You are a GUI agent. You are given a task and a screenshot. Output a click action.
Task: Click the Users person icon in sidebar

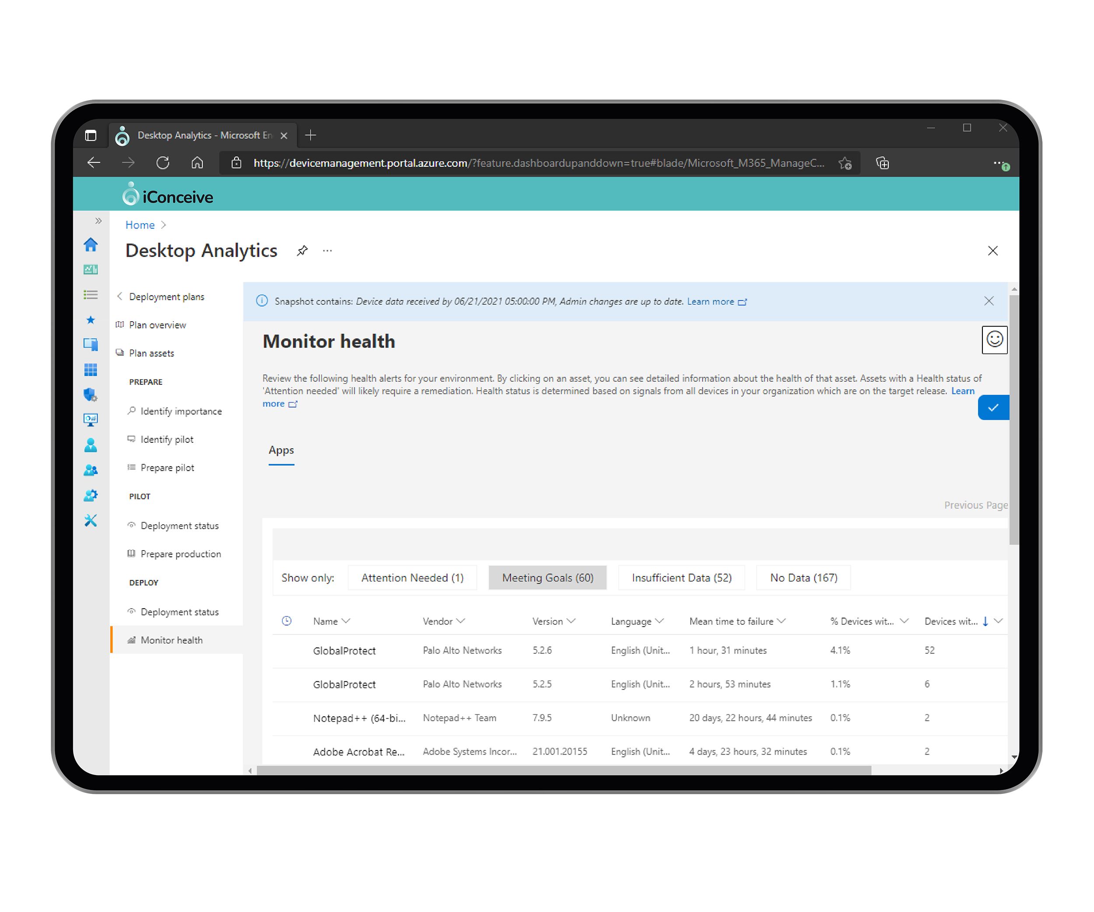coord(91,445)
